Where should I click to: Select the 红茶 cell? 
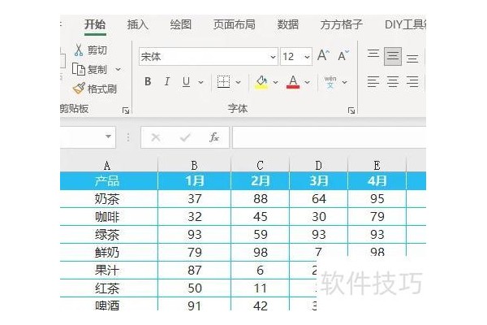pyautogui.click(x=107, y=288)
